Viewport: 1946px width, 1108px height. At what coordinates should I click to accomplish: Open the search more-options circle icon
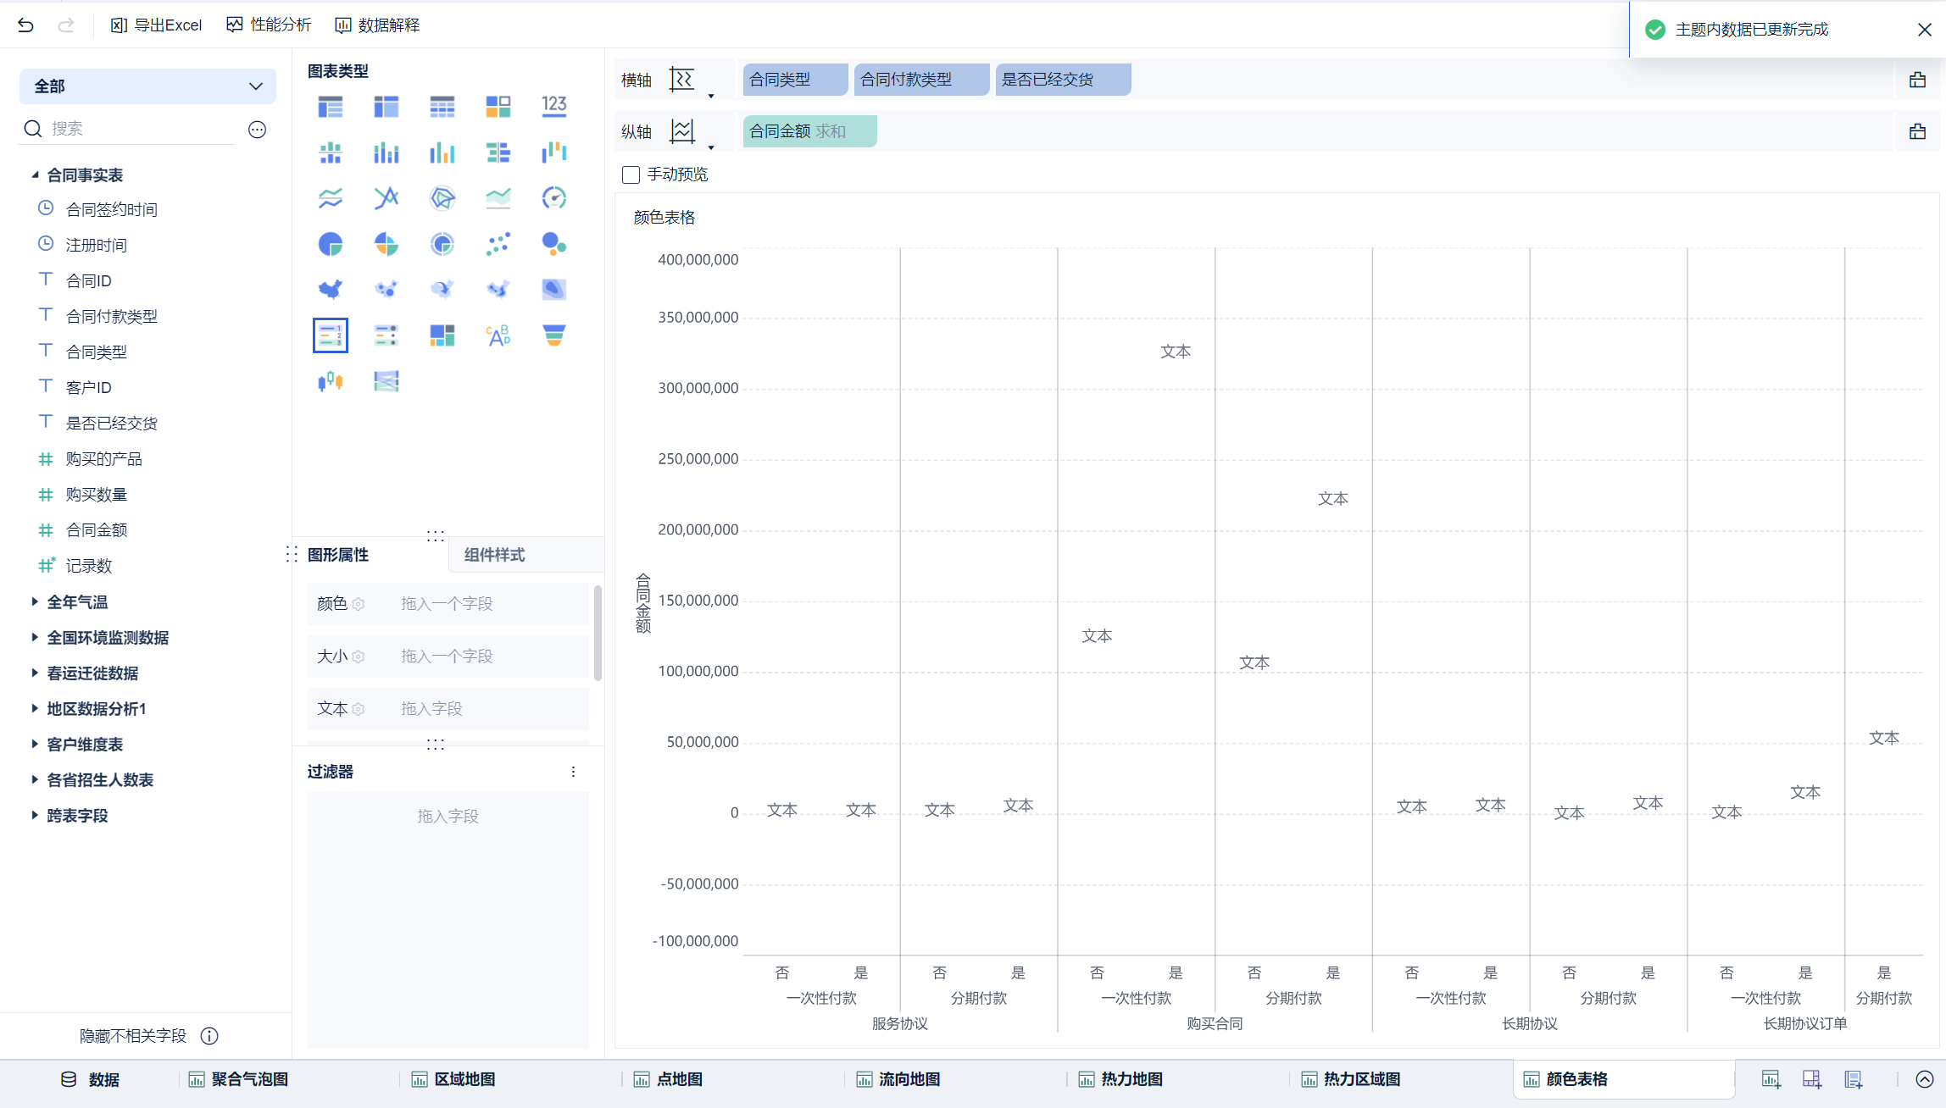click(257, 129)
